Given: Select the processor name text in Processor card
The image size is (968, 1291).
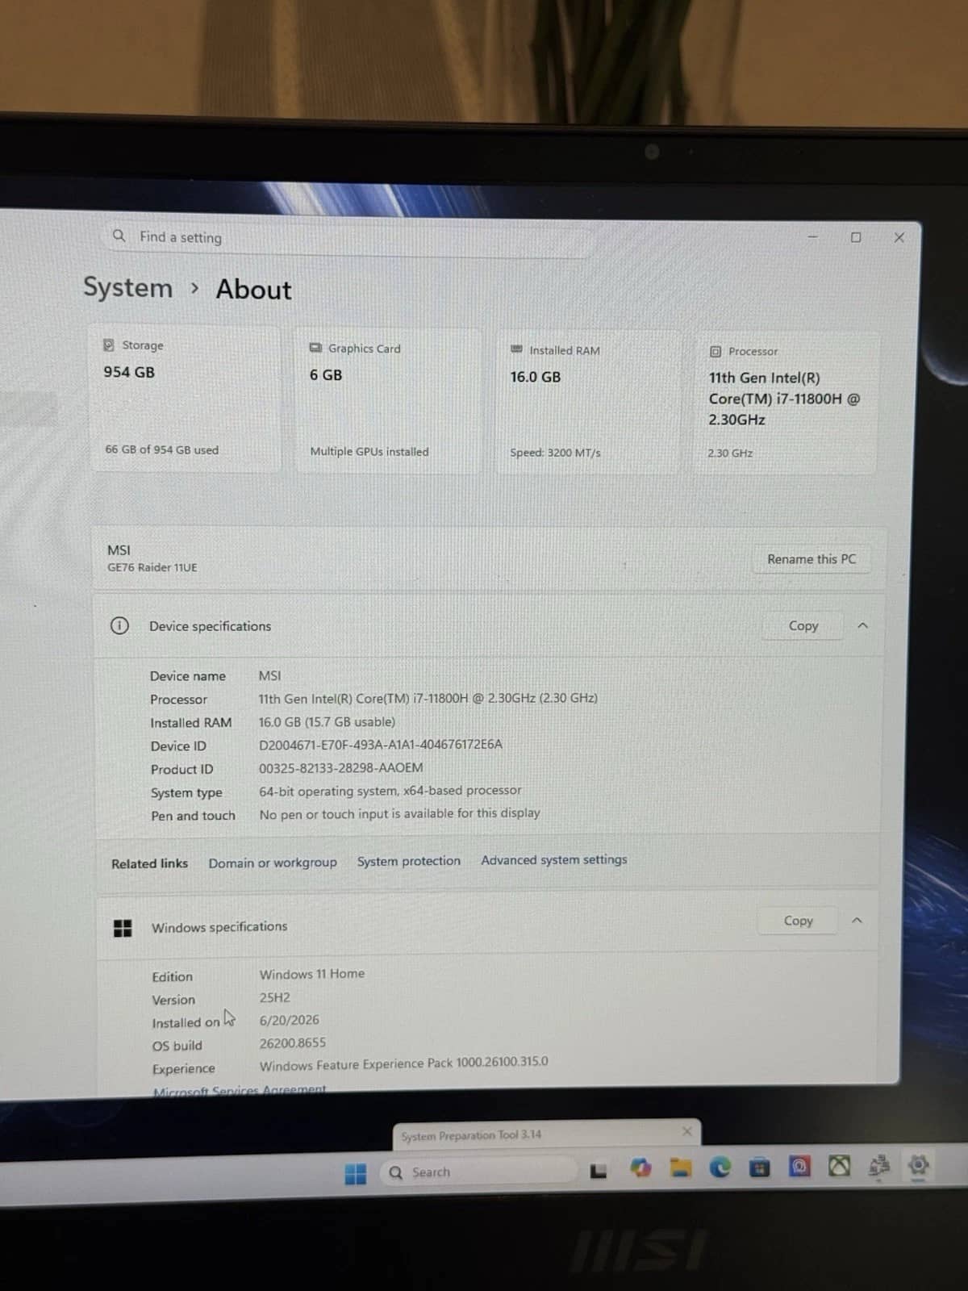Looking at the screenshot, I should point(785,399).
